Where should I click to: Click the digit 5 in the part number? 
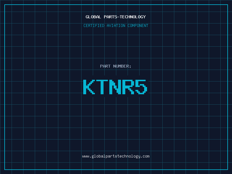tap(142, 87)
